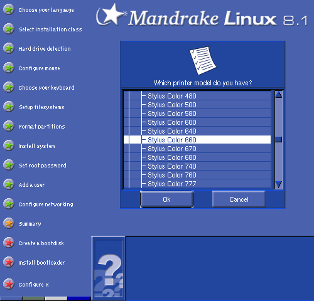Open help via the question mark icon

click(x=108, y=268)
